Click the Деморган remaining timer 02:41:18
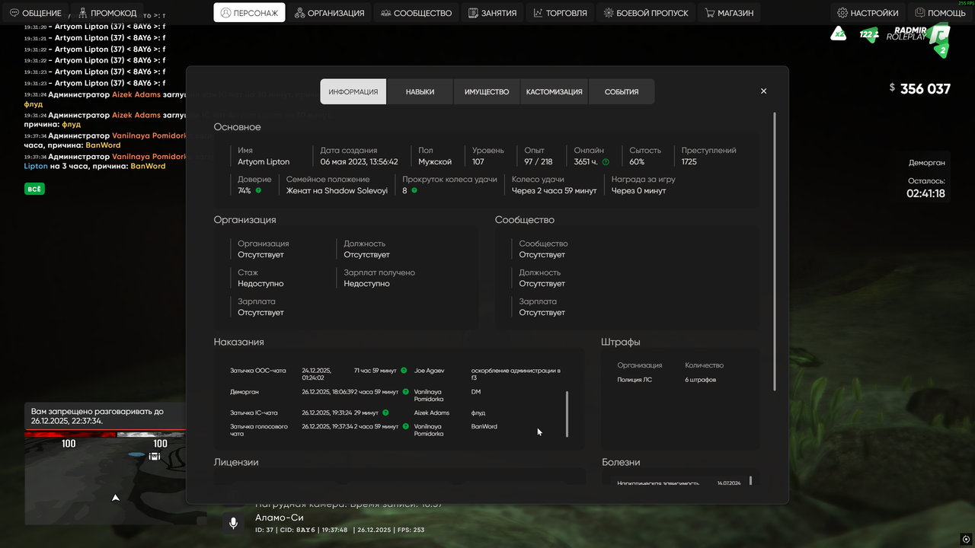Viewport: 975px width, 548px height. click(x=925, y=193)
